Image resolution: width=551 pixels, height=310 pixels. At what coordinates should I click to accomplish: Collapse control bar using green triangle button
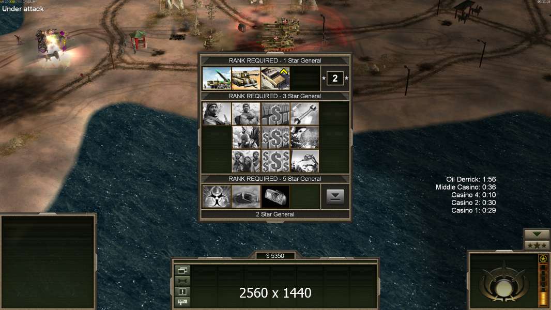pos(537,235)
